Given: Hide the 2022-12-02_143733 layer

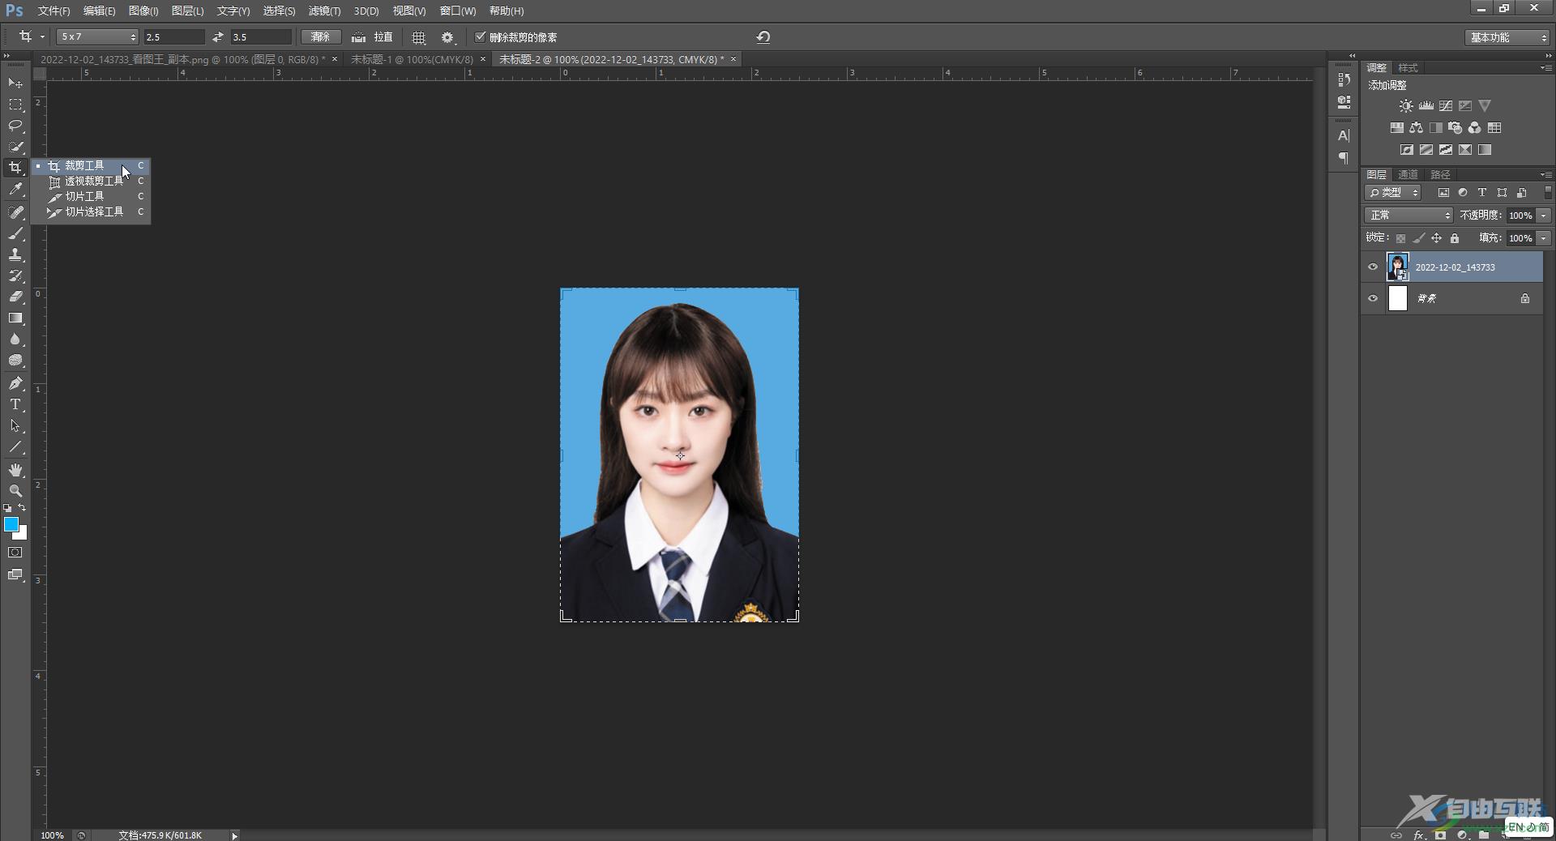Looking at the screenshot, I should [x=1373, y=267].
